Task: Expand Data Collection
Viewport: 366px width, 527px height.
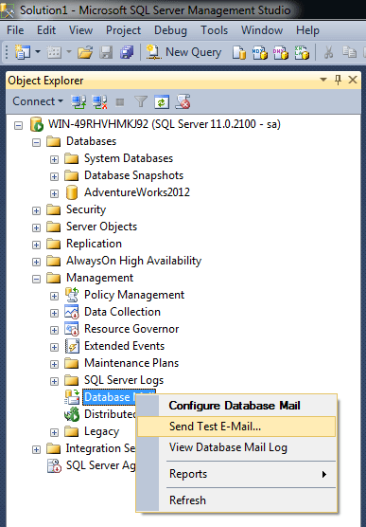Action: coord(54,313)
